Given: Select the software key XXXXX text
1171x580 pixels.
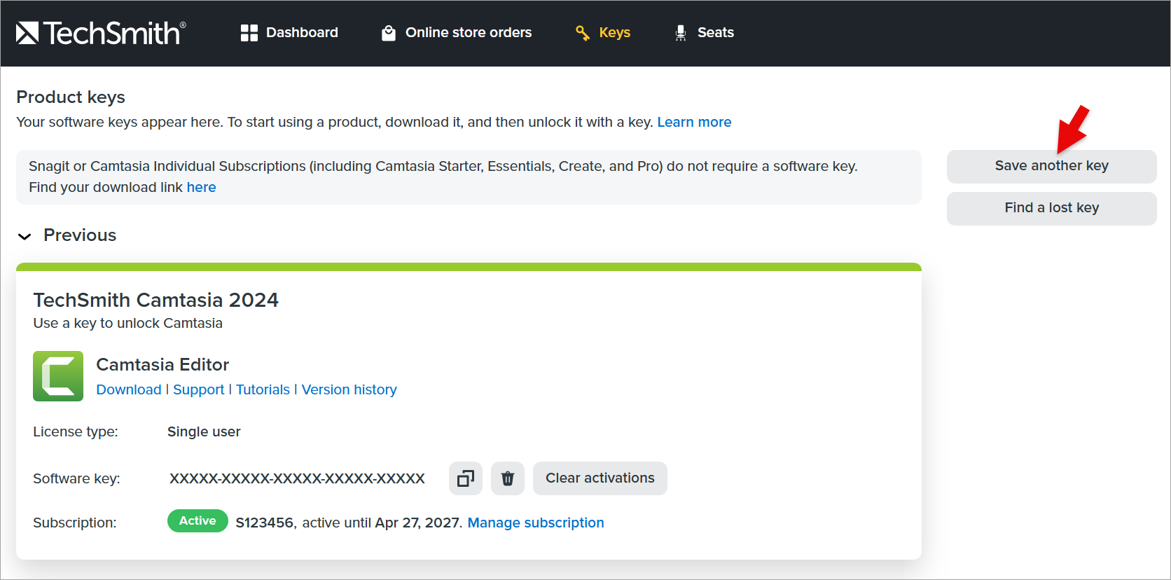Looking at the screenshot, I should point(297,478).
